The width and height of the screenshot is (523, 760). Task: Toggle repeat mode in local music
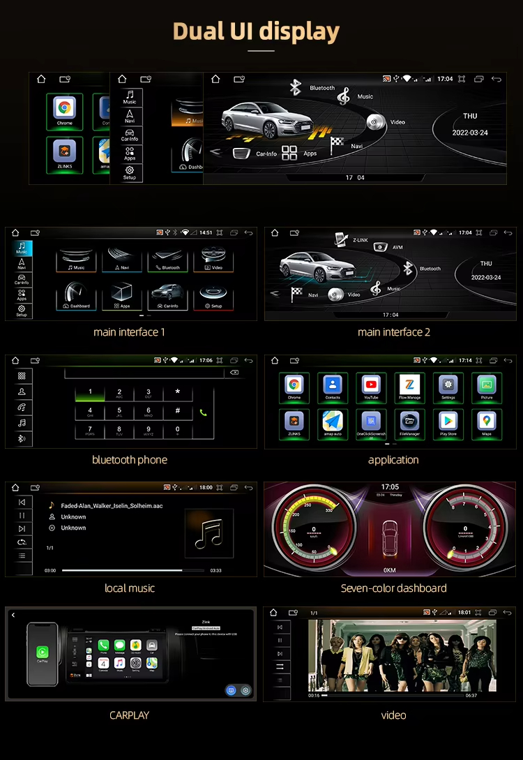(x=22, y=542)
